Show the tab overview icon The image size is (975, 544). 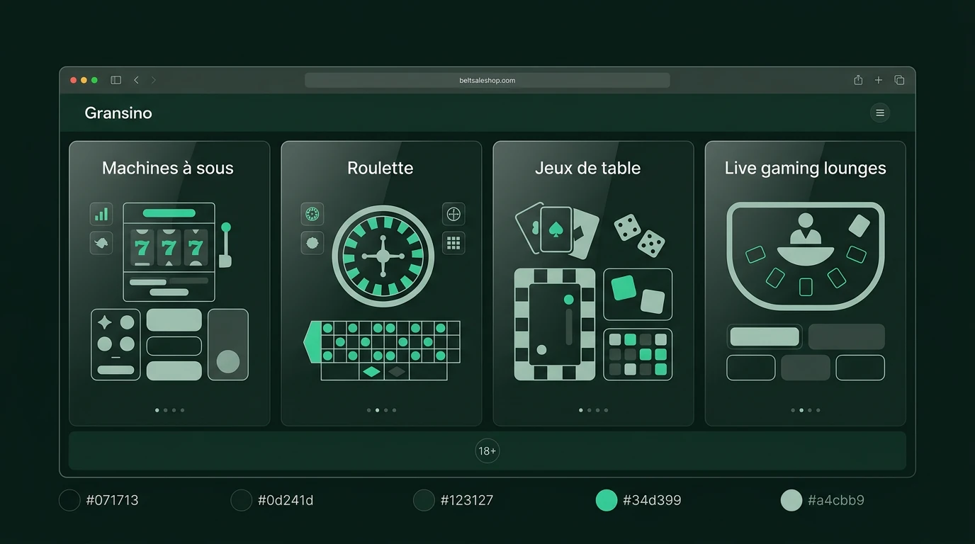pos(899,80)
